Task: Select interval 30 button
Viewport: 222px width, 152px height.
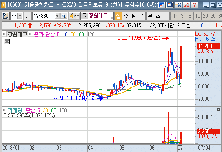Action: click(x=213, y=16)
